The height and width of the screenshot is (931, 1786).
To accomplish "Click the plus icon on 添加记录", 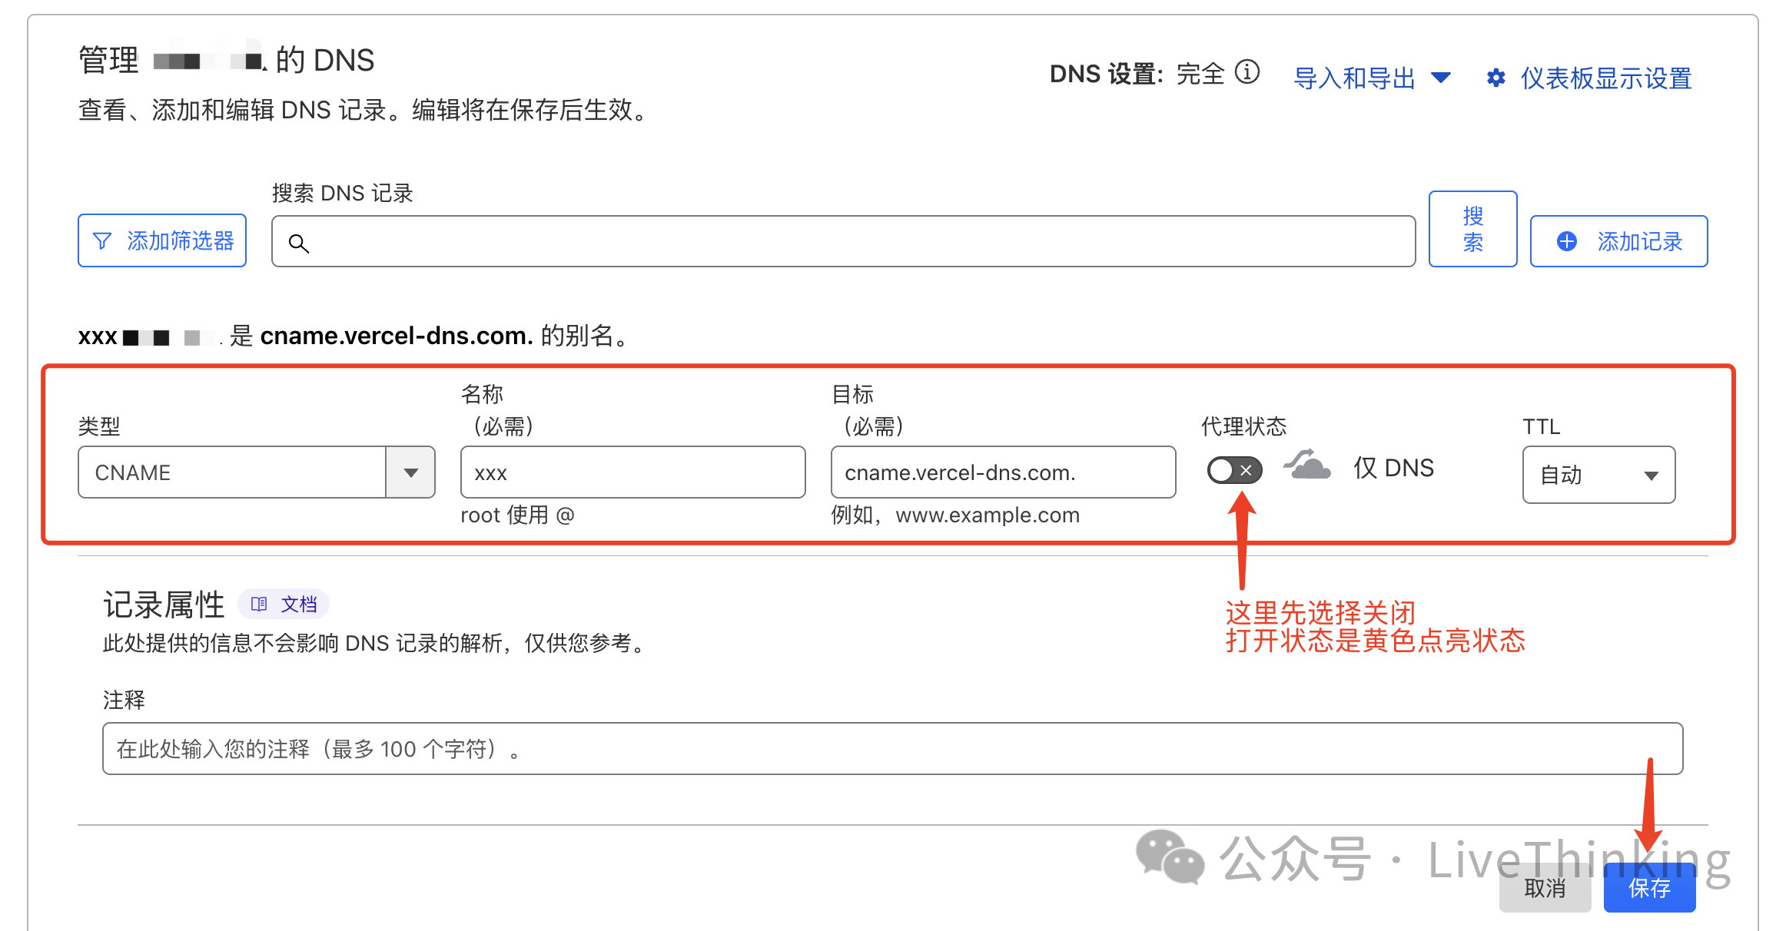I will pyautogui.click(x=1566, y=241).
